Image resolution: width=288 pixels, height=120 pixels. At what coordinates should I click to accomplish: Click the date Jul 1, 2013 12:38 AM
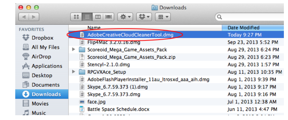tap(252, 102)
